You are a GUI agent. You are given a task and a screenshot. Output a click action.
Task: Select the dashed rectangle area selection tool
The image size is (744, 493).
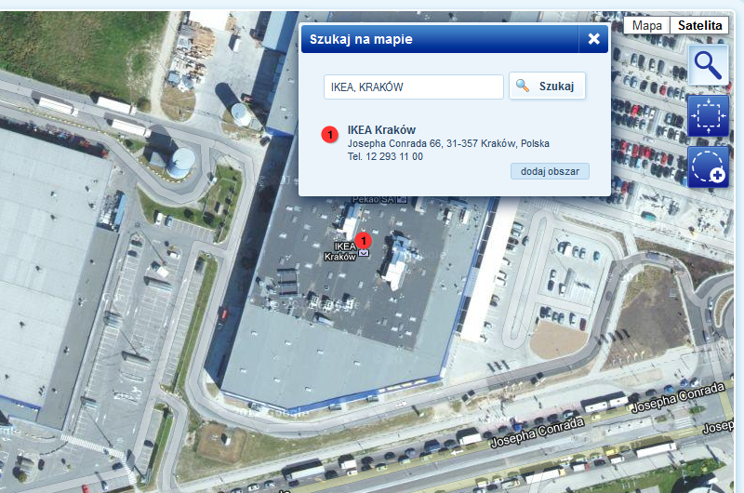(708, 115)
